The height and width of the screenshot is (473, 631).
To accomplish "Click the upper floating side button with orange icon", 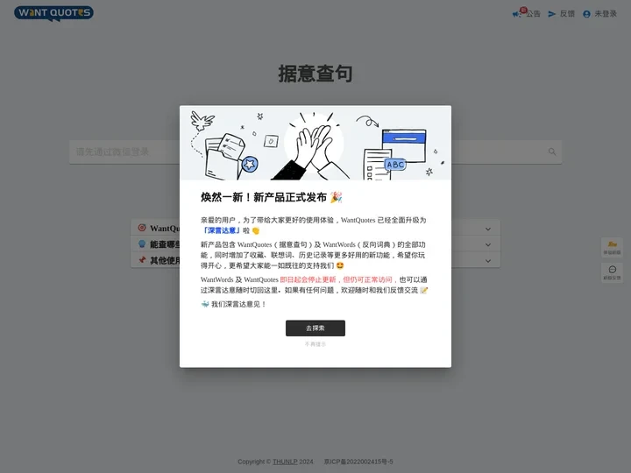I will point(612,247).
